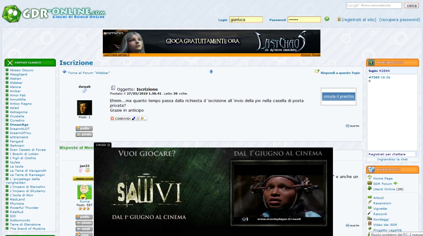This screenshot has width=423, height=236.
Task: Click the post document icon beside Oggetto
Action: click(113, 88)
